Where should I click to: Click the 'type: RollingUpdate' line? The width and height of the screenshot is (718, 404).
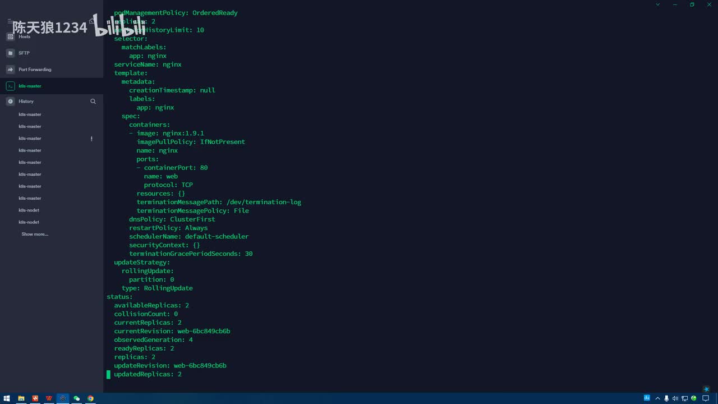point(157,288)
